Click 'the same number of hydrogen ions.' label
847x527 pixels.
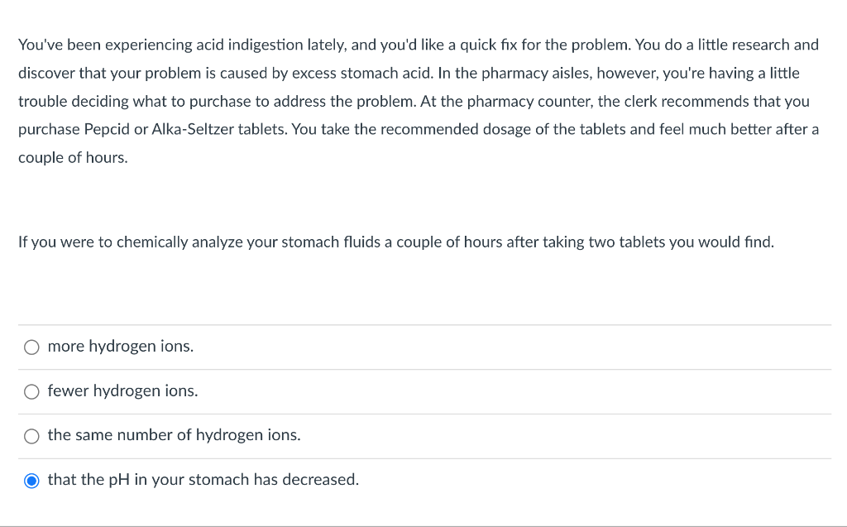[x=174, y=435]
